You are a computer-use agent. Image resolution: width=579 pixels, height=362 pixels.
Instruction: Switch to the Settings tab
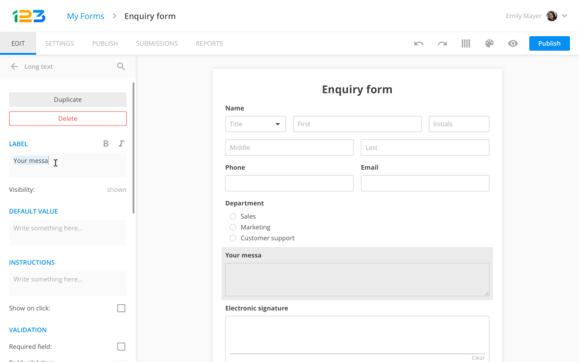pos(59,43)
